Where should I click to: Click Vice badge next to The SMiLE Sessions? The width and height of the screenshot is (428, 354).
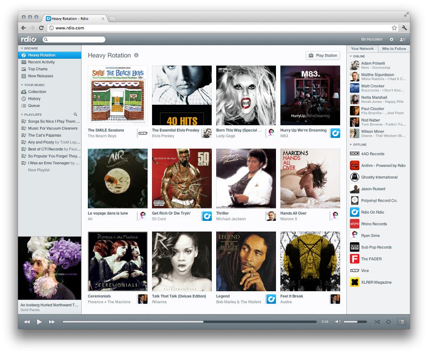pyautogui.click(x=143, y=133)
